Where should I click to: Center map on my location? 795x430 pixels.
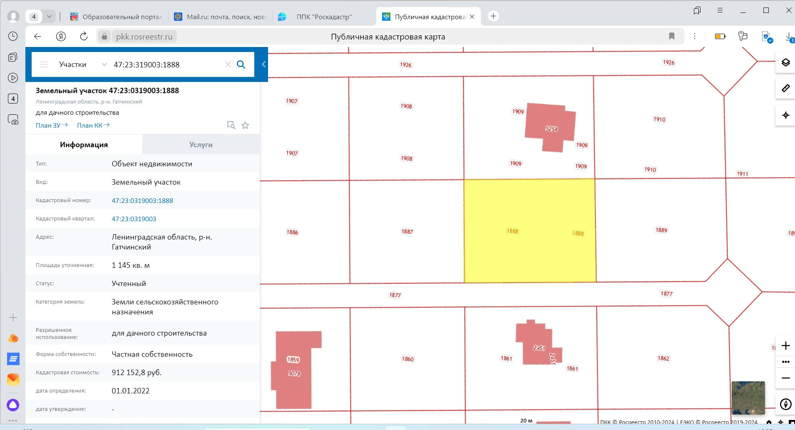click(x=785, y=115)
